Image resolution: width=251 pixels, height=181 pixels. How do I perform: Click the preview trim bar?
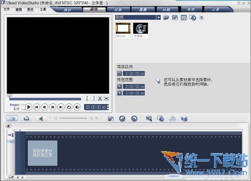(x=45, y=99)
